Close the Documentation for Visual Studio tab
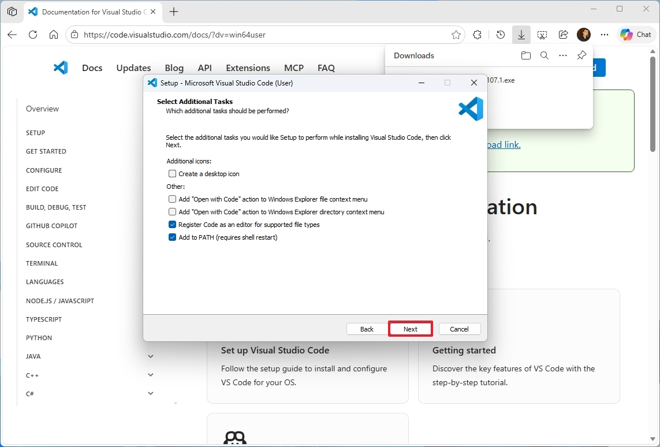660x447 pixels. 153,12
